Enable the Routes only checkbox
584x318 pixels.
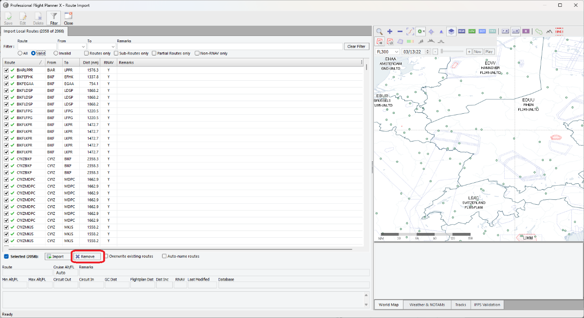(87, 53)
